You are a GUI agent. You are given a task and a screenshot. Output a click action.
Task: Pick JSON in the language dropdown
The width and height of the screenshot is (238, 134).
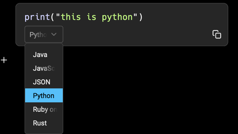[42, 82]
